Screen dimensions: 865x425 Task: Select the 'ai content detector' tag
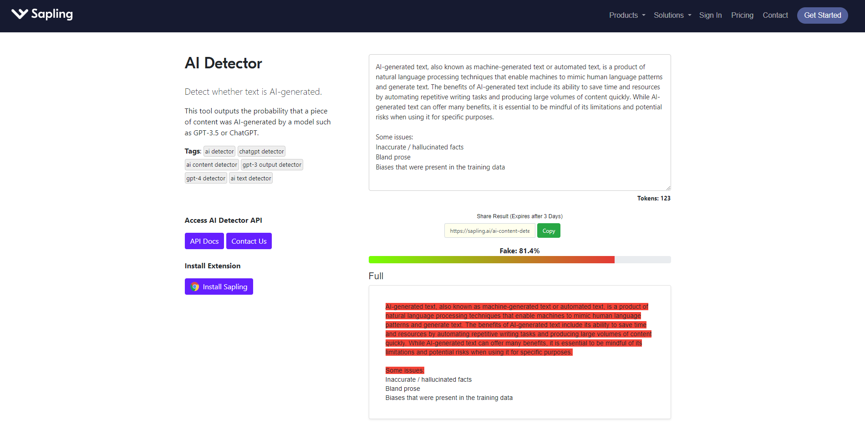211,164
